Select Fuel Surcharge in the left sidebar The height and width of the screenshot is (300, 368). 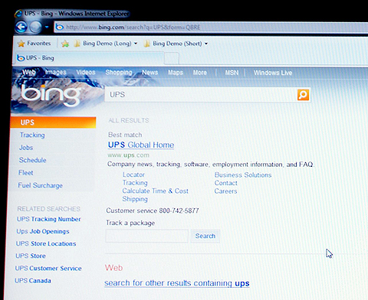41,185
